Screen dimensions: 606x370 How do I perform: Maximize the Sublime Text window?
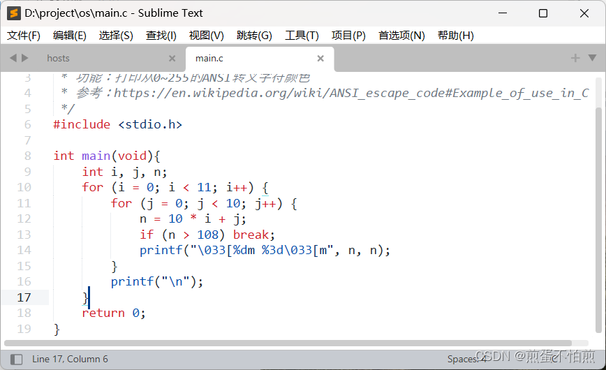point(543,13)
